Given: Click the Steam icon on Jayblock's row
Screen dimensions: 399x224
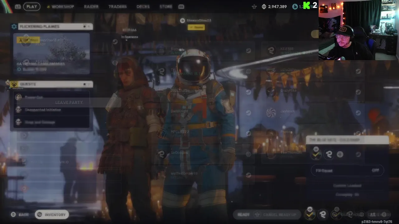Looking at the screenshot, I should click(358, 113).
